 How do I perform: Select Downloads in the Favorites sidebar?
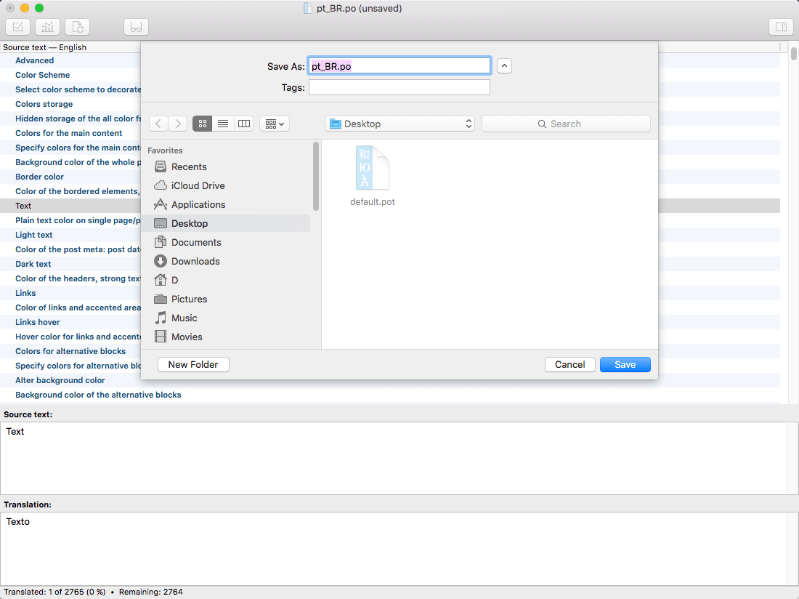click(x=195, y=261)
